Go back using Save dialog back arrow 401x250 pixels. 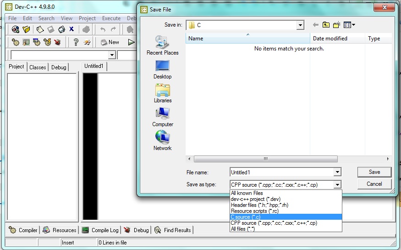point(316,25)
